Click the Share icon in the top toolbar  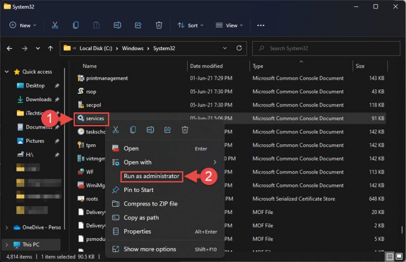(138, 25)
